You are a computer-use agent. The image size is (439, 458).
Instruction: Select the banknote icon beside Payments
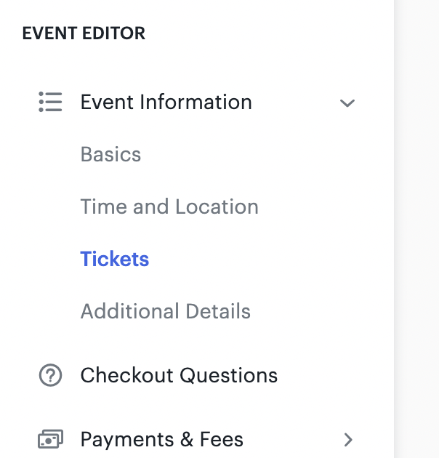pyautogui.click(x=51, y=438)
